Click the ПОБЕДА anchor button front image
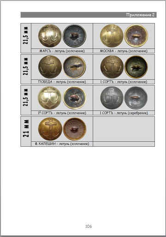This screenshot has height=237, width=166. tap(50, 67)
